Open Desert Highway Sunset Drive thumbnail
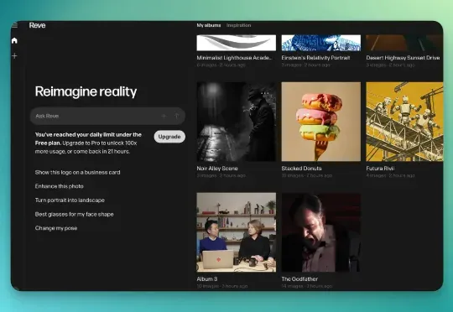The width and height of the screenshot is (453, 312). point(404,43)
